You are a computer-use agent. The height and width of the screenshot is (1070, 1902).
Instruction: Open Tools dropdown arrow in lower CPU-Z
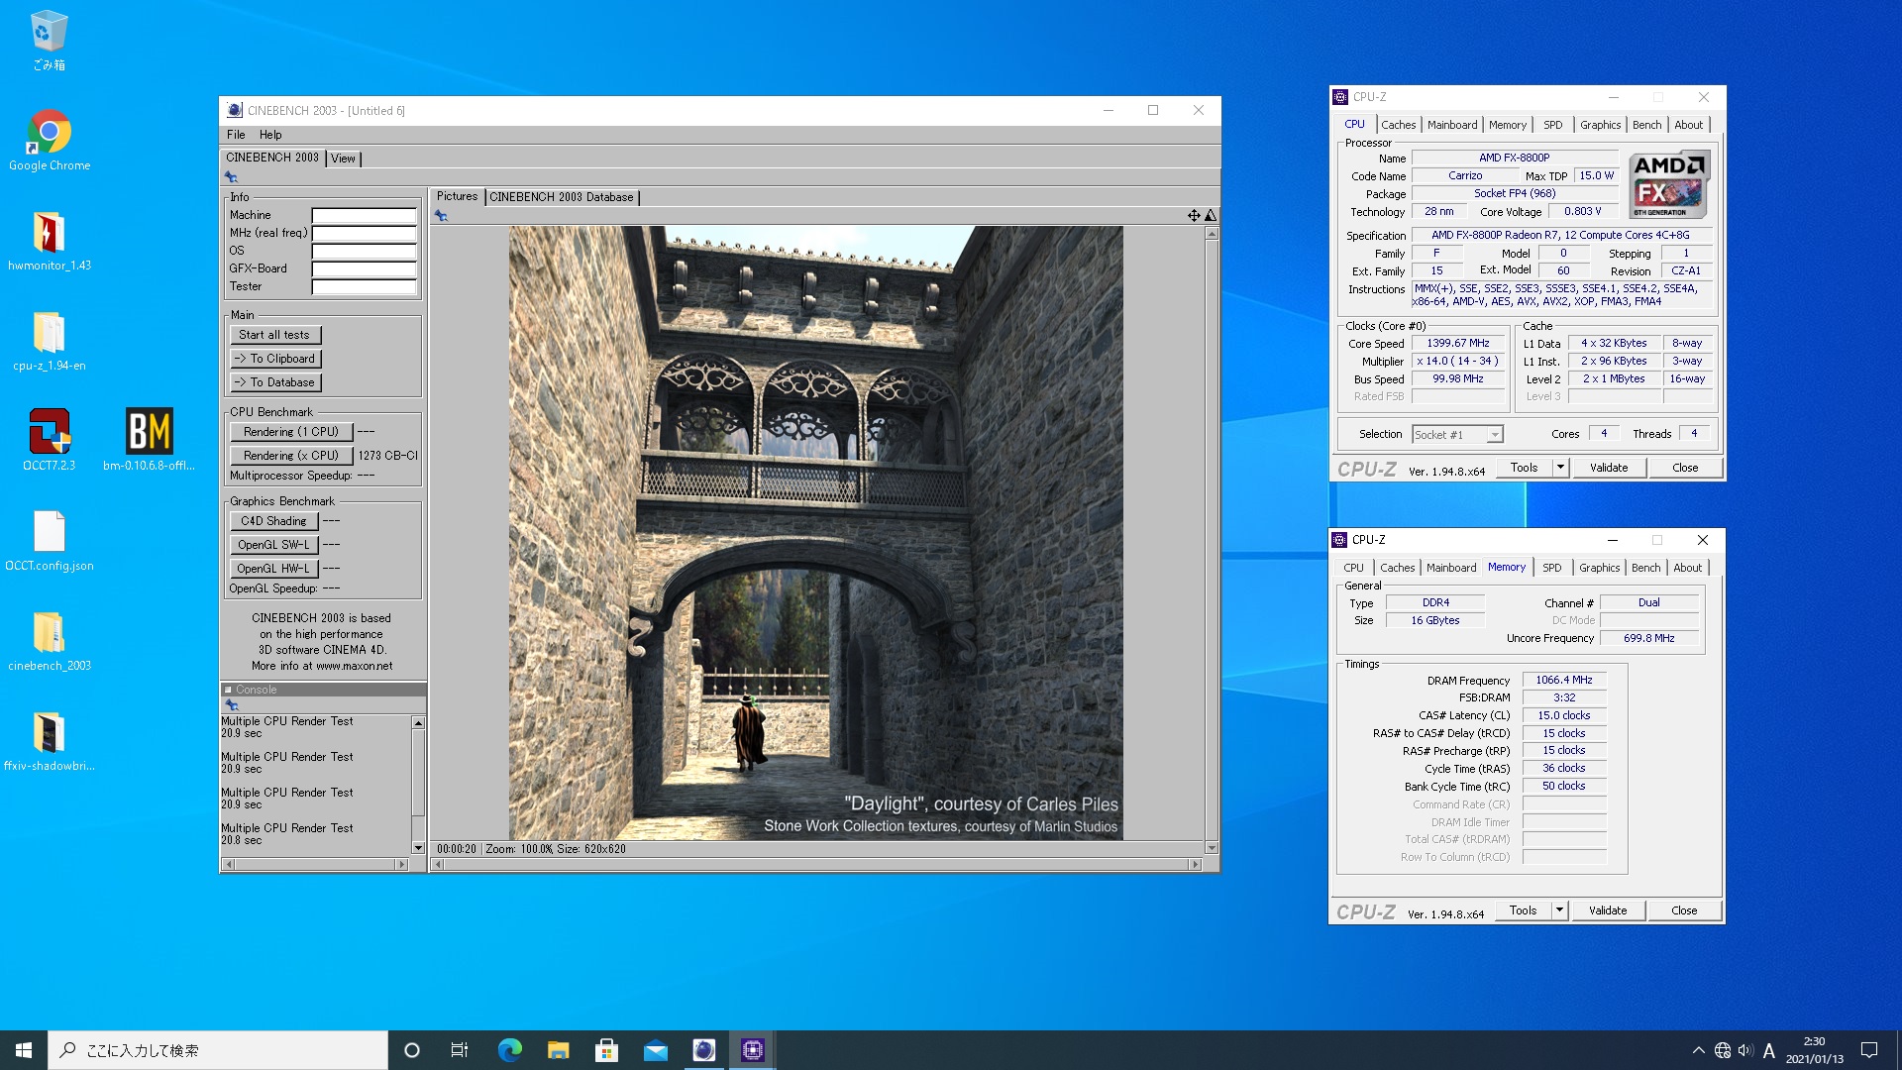(x=1559, y=910)
